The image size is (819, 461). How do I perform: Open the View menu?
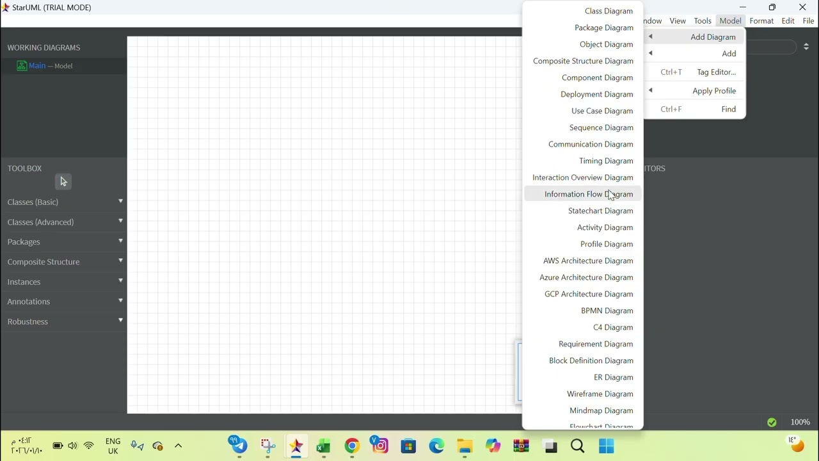678,21
